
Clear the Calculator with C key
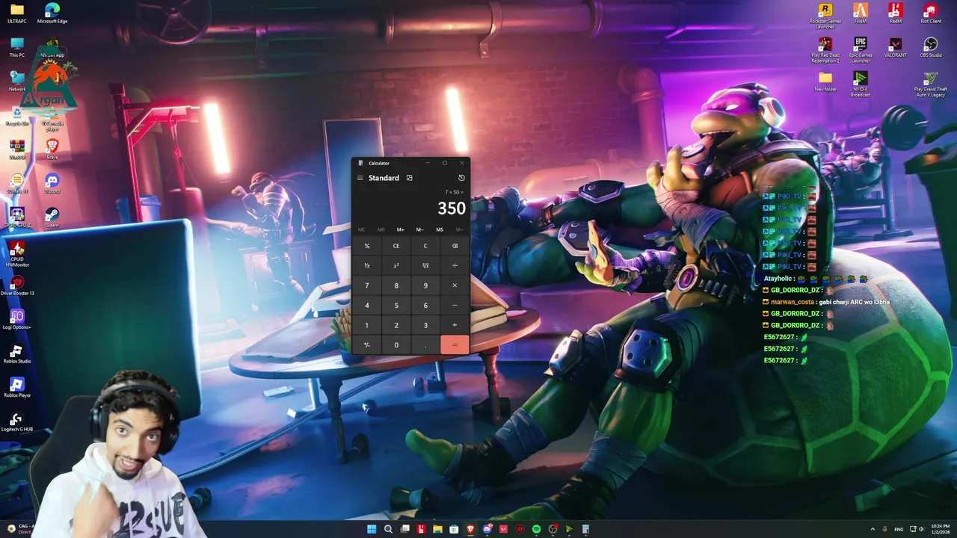tap(425, 246)
